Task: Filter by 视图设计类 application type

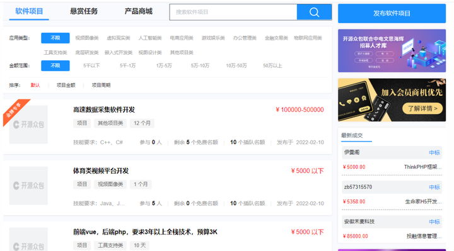Action: click(150, 53)
